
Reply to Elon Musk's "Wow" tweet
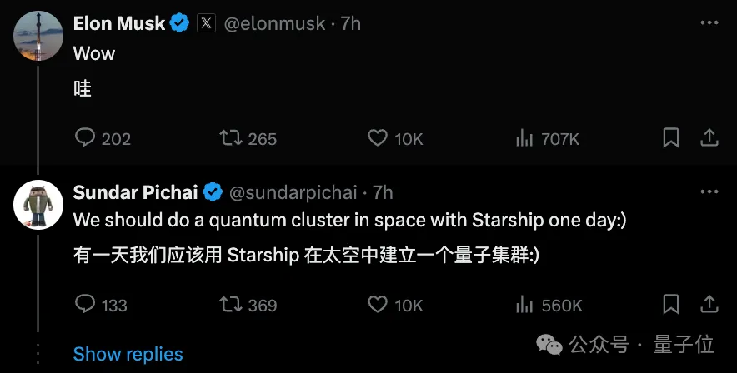pos(85,138)
